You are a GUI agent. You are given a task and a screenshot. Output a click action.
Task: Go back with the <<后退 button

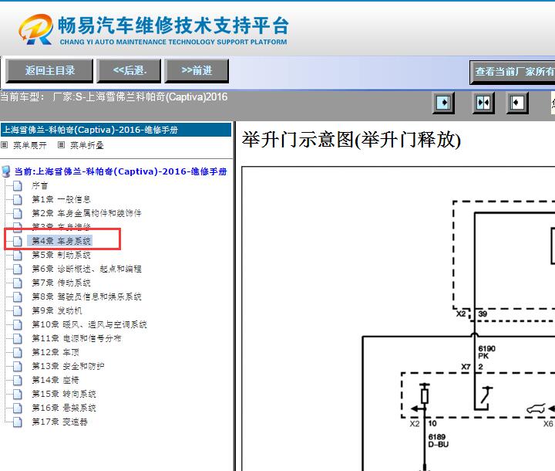[129, 70]
